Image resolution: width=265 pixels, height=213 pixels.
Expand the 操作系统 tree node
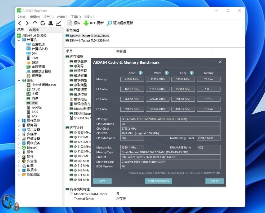(19, 121)
